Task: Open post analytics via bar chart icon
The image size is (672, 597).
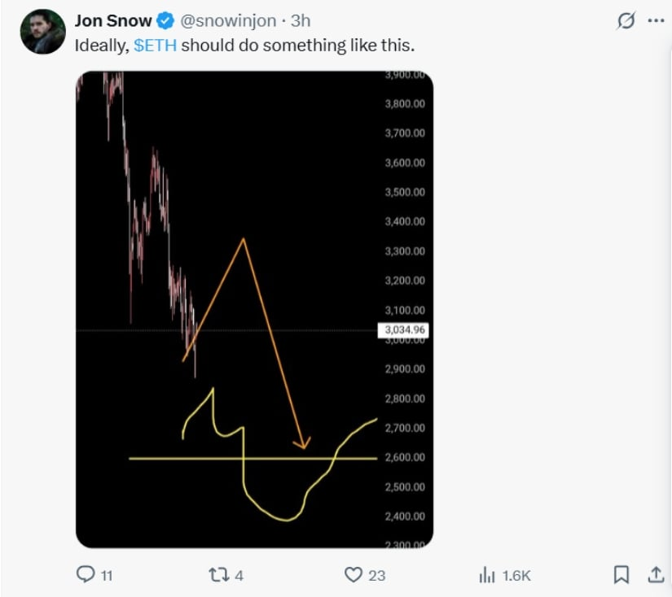Action: click(x=486, y=574)
